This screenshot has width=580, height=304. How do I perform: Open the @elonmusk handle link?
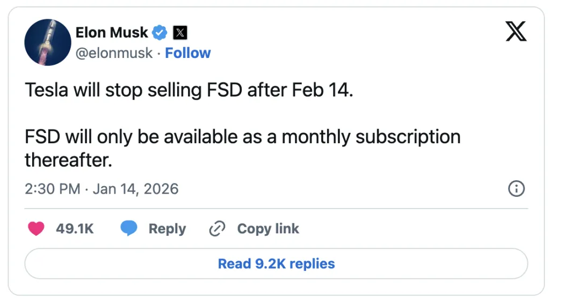click(114, 53)
